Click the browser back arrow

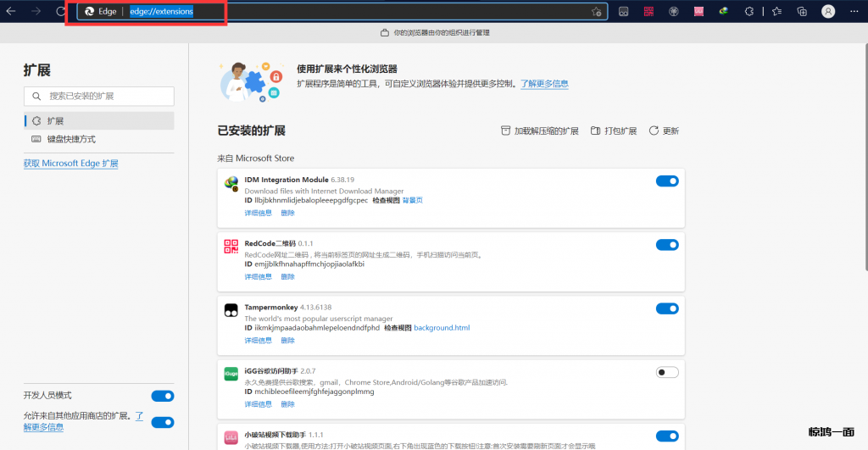[x=12, y=11]
